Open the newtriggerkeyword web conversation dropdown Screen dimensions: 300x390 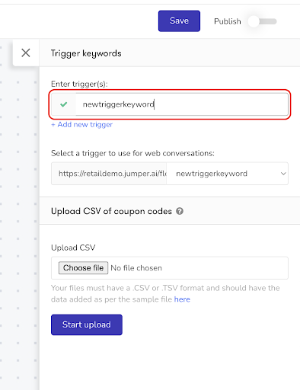point(227,174)
